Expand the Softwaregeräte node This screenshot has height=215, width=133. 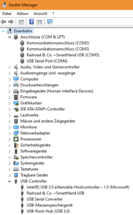pos(9,151)
